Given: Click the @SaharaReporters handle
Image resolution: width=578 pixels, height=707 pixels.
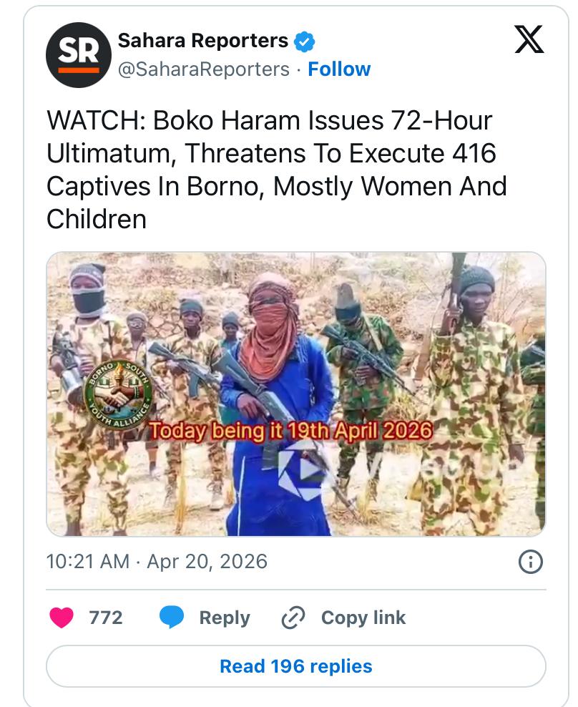Looking at the screenshot, I should [x=203, y=69].
